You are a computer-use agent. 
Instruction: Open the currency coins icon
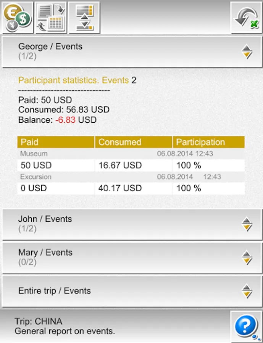click(18, 18)
